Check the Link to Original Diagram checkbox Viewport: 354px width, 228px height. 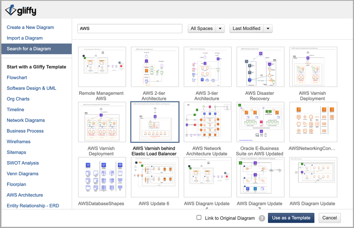[199, 217]
